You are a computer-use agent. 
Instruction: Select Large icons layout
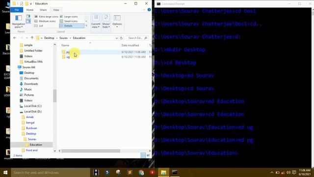[69, 16]
